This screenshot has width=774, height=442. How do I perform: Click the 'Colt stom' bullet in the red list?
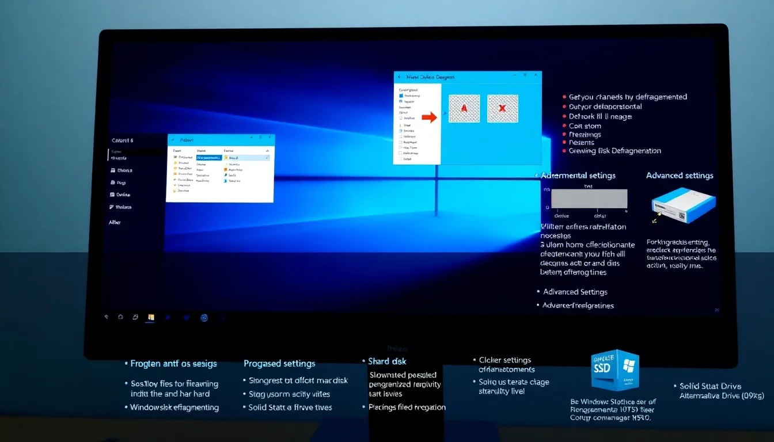tap(585, 126)
